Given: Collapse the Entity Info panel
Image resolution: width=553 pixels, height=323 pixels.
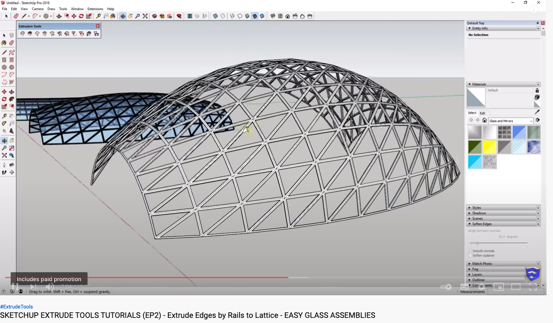Looking at the screenshot, I should tap(469, 28).
